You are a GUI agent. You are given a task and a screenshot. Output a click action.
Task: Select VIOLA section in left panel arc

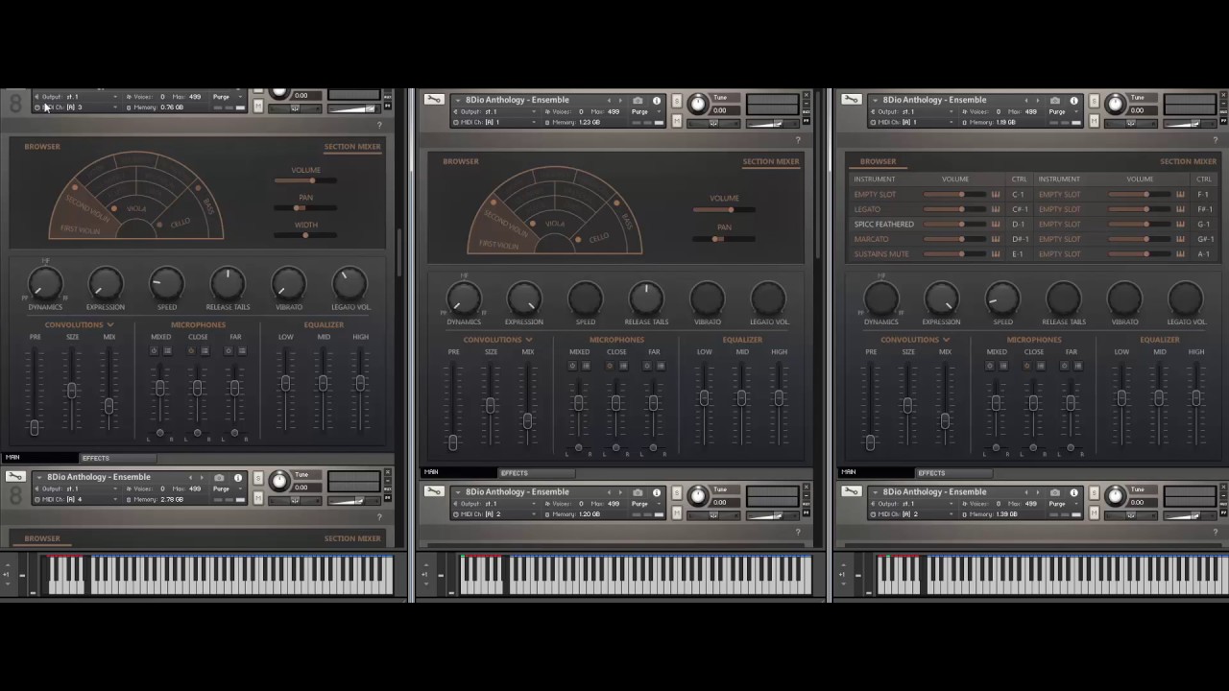pyautogui.click(x=136, y=208)
